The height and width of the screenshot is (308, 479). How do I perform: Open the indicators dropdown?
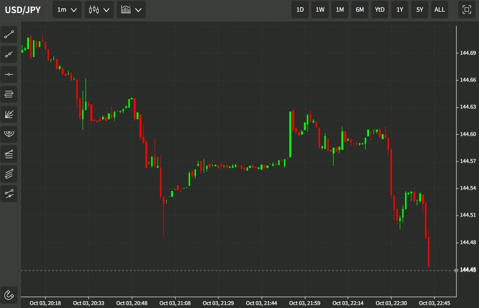click(131, 10)
